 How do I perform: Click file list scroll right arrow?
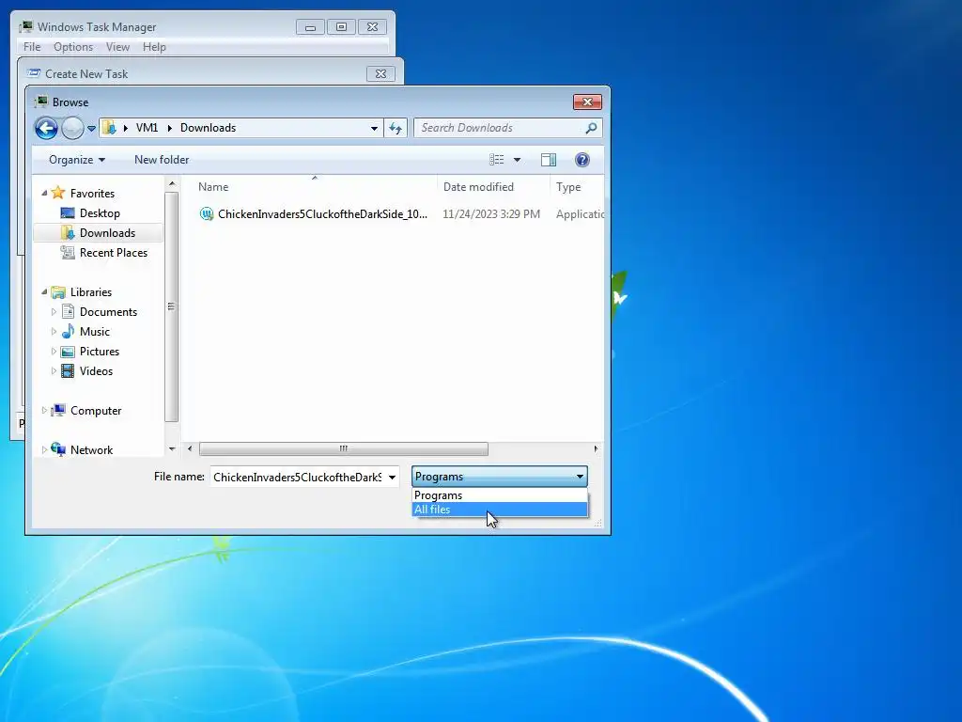596,448
